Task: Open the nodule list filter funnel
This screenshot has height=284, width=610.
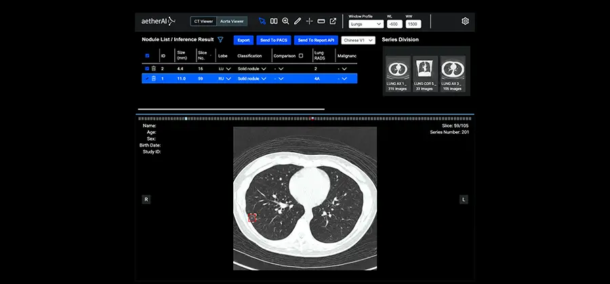Action: coord(220,40)
